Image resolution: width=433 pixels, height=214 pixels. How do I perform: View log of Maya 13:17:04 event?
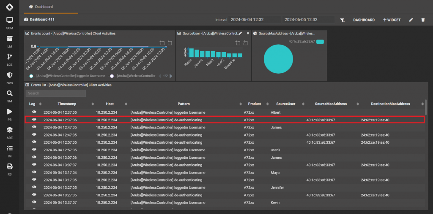tap(34, 172)
